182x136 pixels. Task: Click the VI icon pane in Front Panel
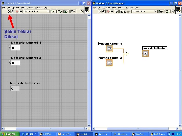point(87,10)
